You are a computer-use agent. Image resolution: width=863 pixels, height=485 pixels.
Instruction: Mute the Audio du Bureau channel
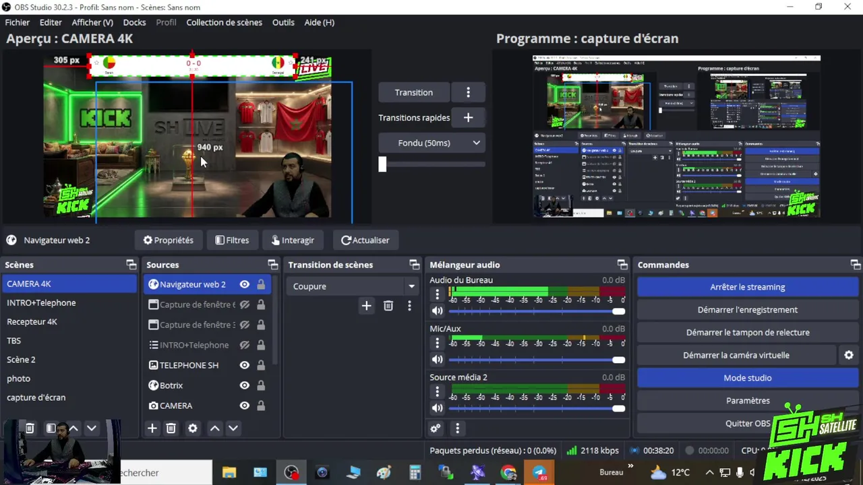click(438, 311)
